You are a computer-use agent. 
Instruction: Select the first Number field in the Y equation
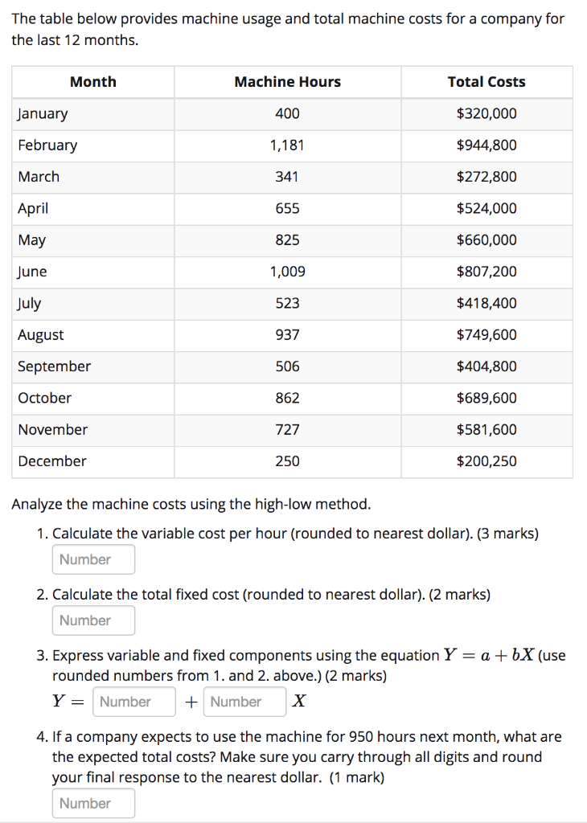coord(133,702)
